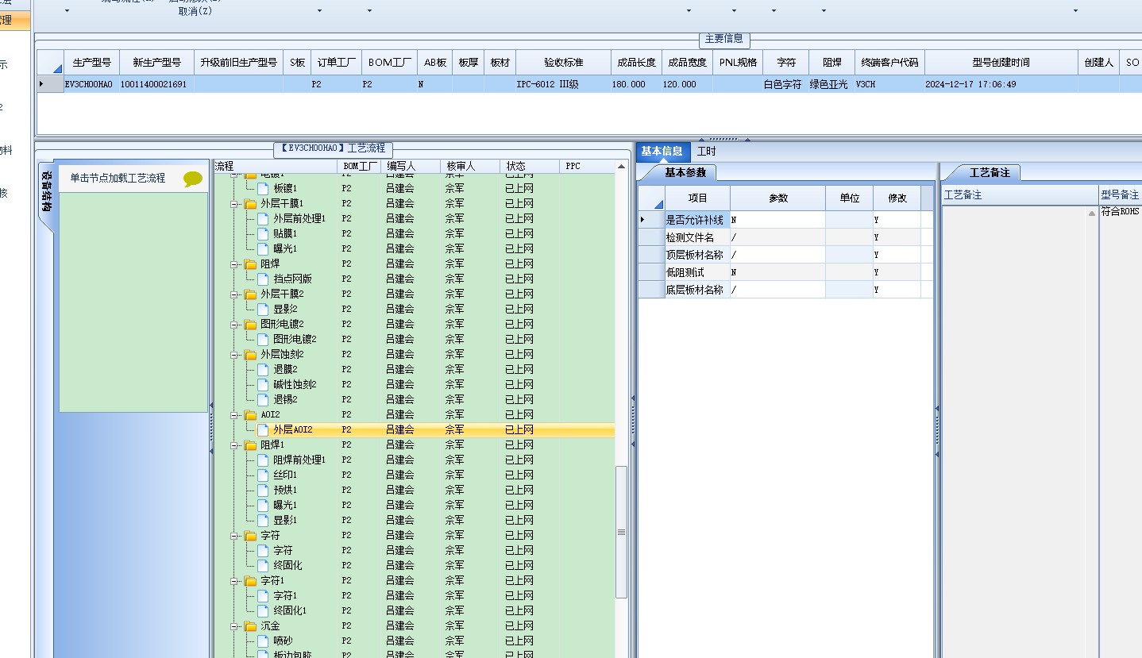Click the document icon of 终固化1
The width and height of the screenshot is (1142, 658).
263,611
